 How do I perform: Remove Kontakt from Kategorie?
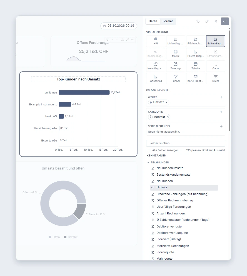tap(168, 117)
